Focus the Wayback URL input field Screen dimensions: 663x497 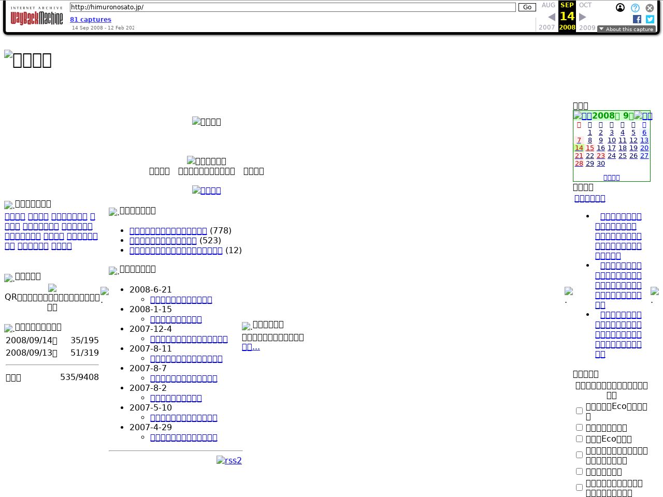tap(293, 7)
